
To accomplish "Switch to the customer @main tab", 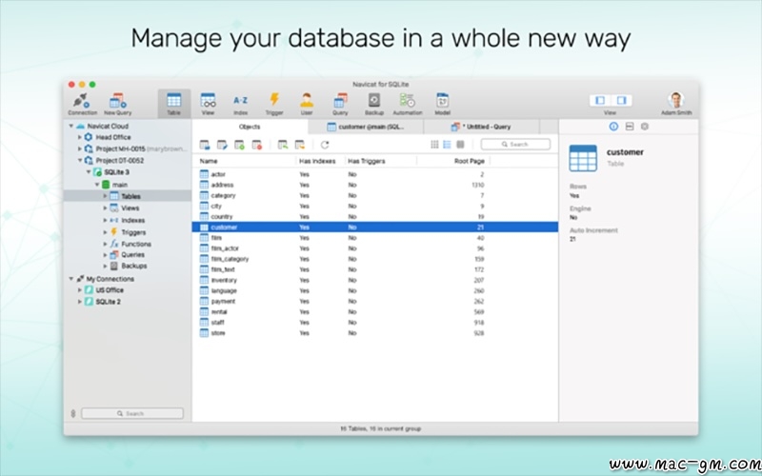I will (366, 127).
